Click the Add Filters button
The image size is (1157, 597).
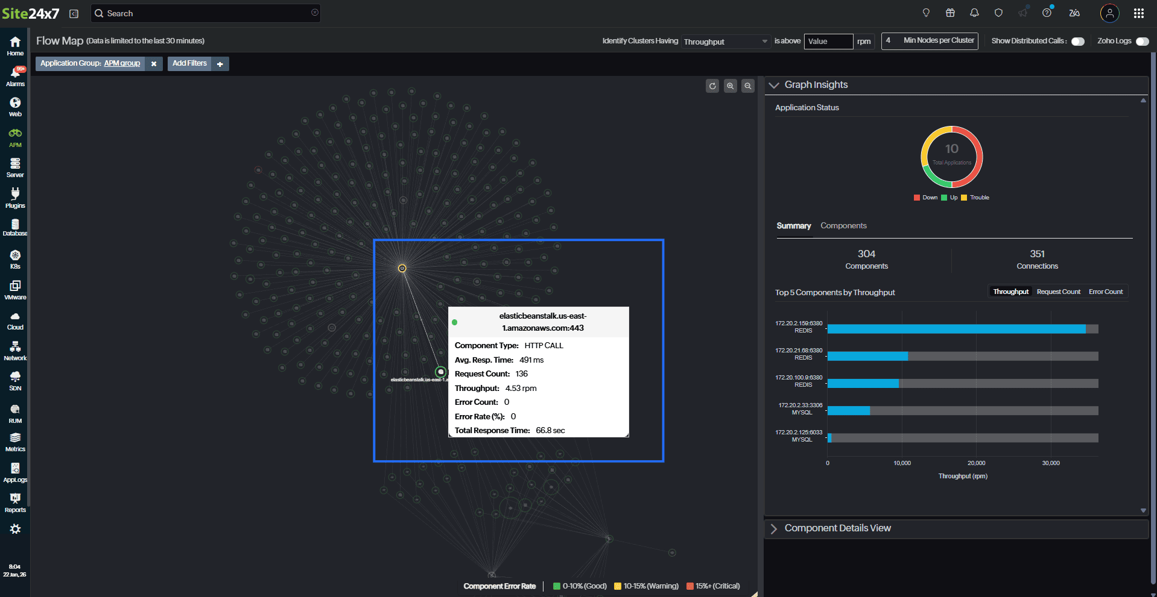click(x=189, y=63)
